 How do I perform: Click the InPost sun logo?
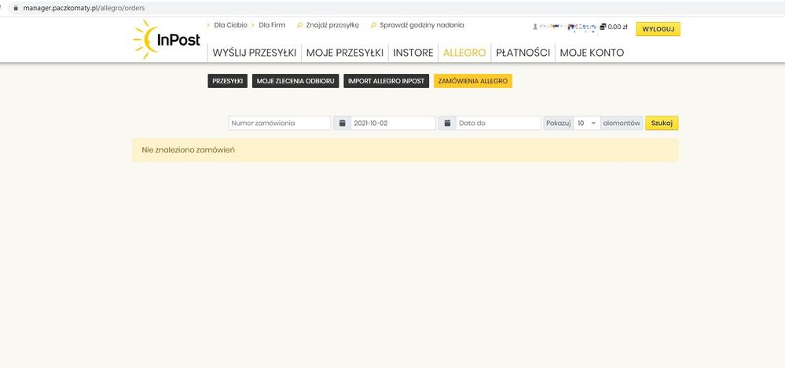click(x=167, y=39)
